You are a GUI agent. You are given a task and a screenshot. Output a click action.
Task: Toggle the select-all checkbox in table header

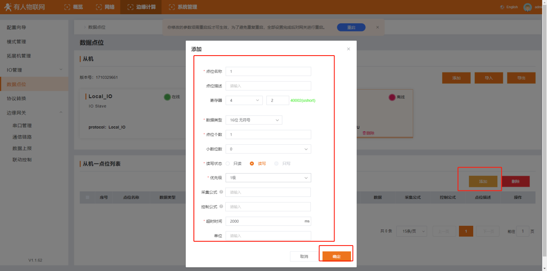tap(88, 197)
